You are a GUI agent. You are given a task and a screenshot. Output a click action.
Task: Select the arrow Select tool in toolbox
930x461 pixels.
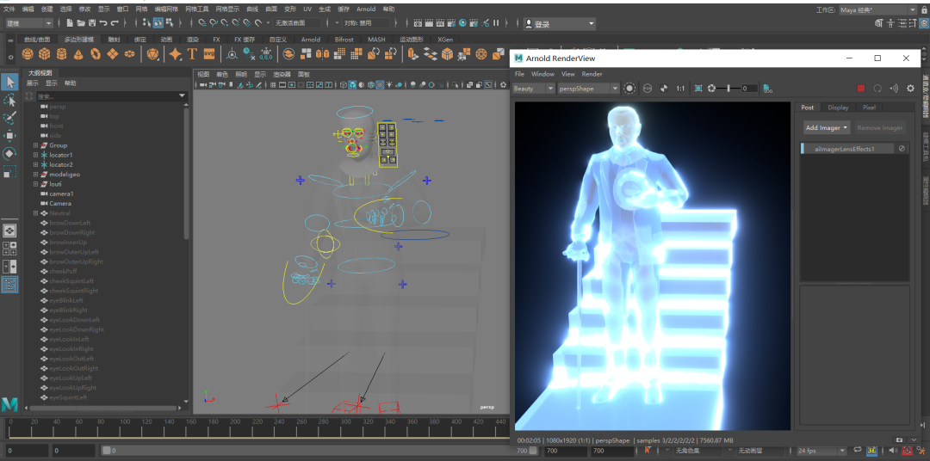(9, 82)
